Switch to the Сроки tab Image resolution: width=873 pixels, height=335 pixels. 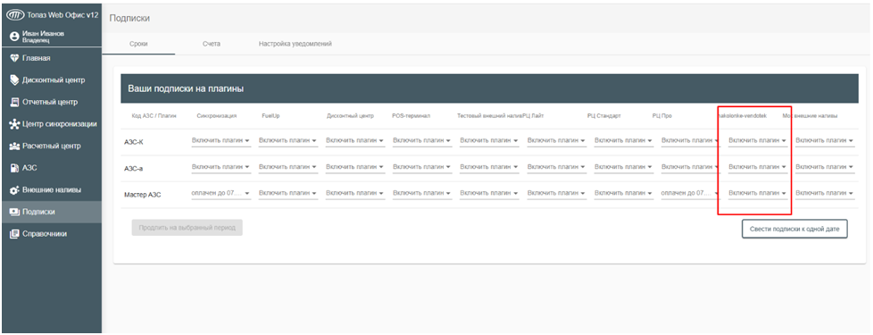click(x=138, y=44)
